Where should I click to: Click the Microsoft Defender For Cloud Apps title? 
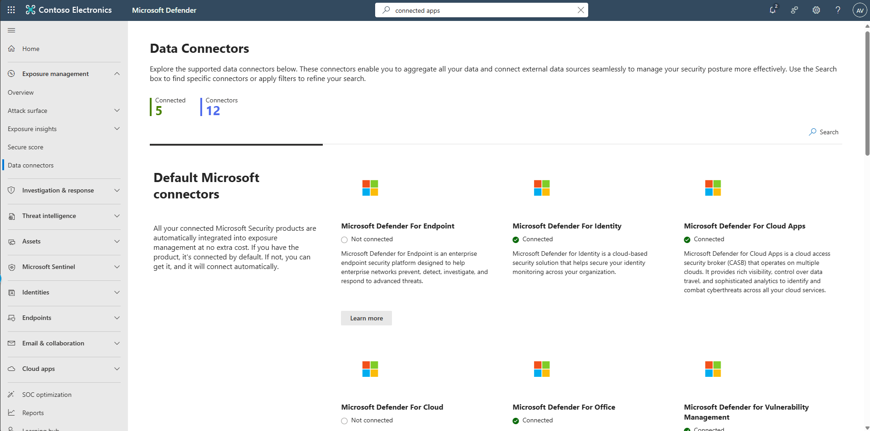click(x=744, y=226)
